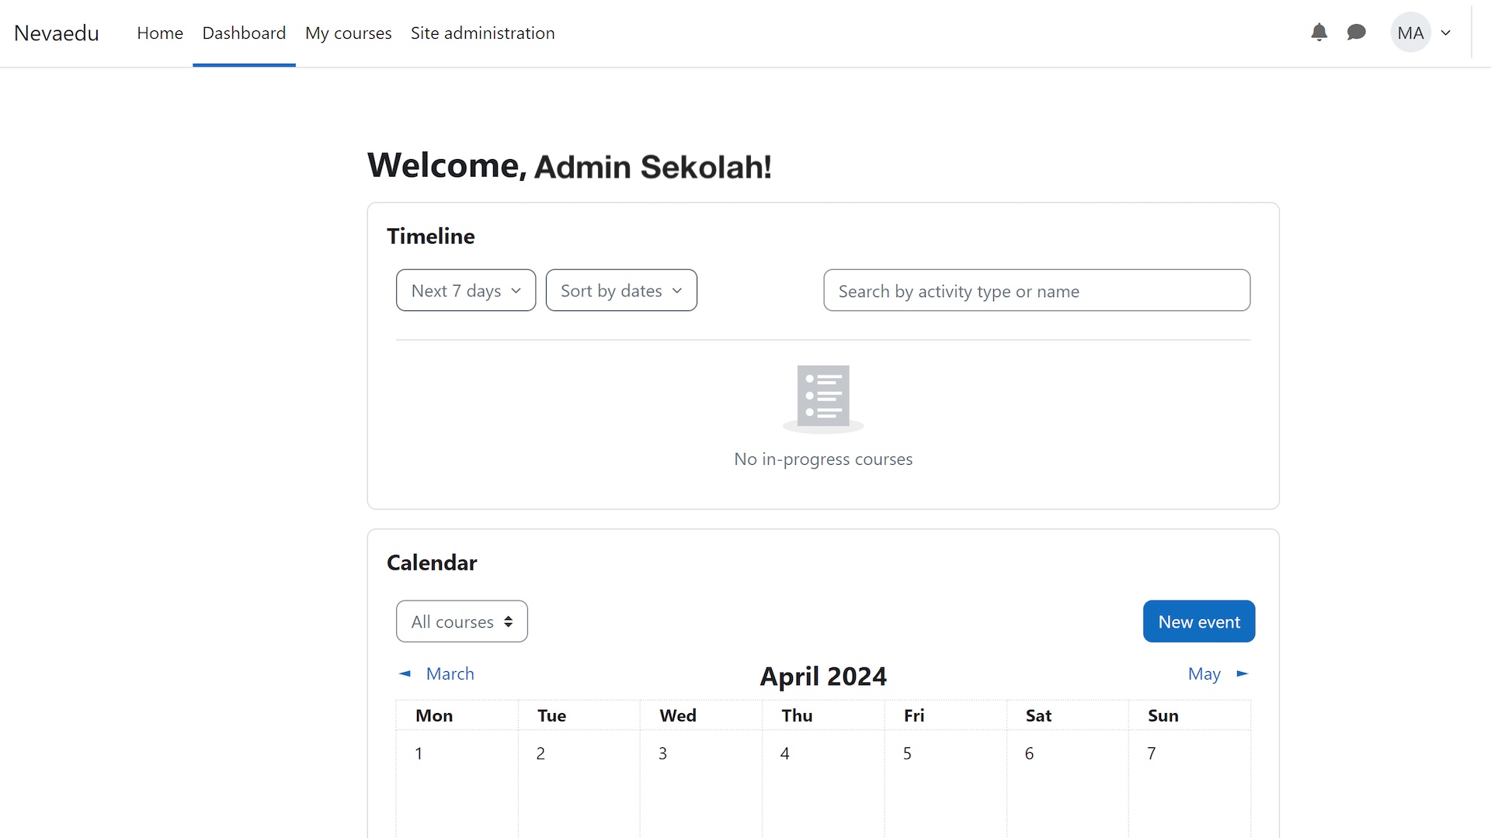The height and width of the screenshot is (838, 1491).
Task: Switch to the Home tab
Action: 159,33
